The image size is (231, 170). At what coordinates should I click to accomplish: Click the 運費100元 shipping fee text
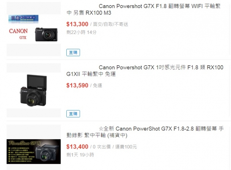click(126, 147)
